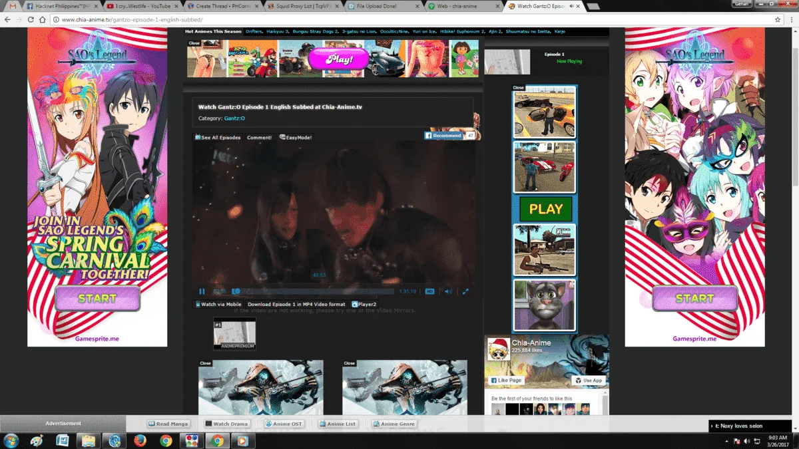Open the Read Manga footer button
This screenshot has width=799, height=449.
(x=169, y=424)
